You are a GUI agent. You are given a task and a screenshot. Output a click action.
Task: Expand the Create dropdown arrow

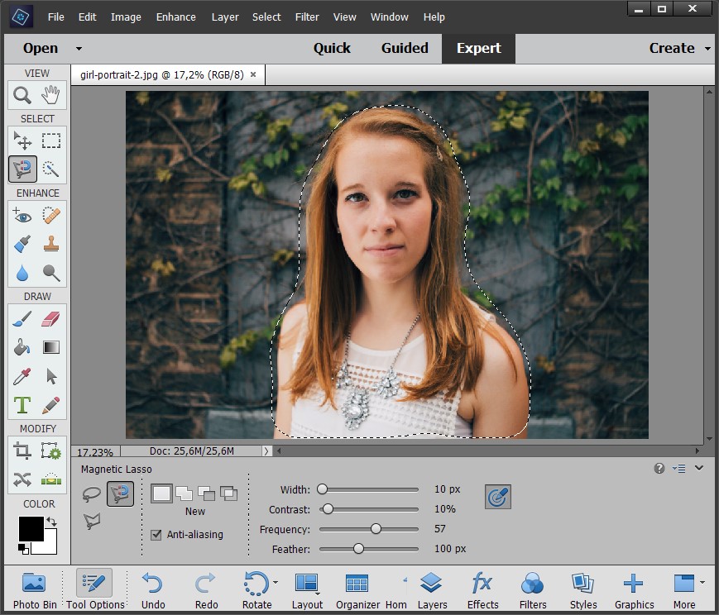click(707, 49)
